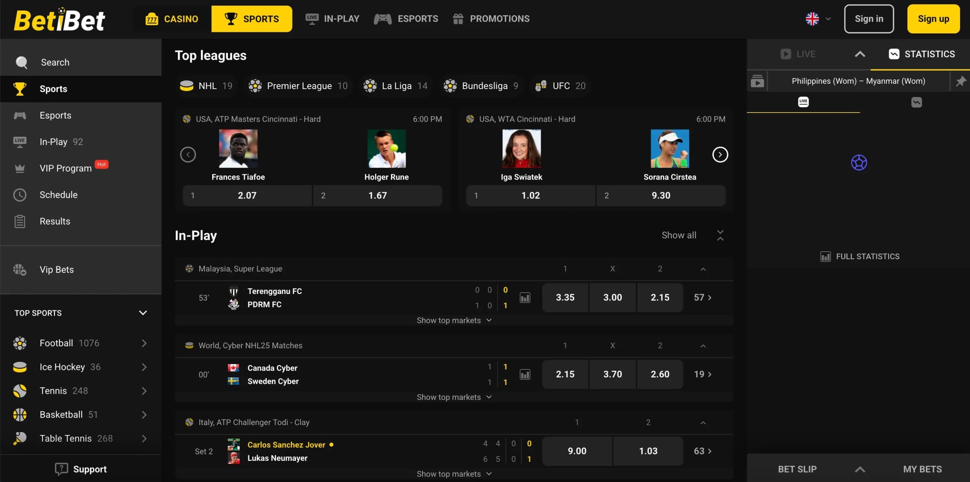
Task: Select the Search icon in the sidebar
Action: point(21,62)
